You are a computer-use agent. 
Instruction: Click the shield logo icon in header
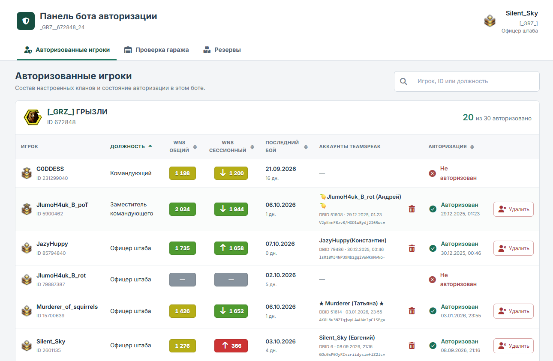coord(26,21)
